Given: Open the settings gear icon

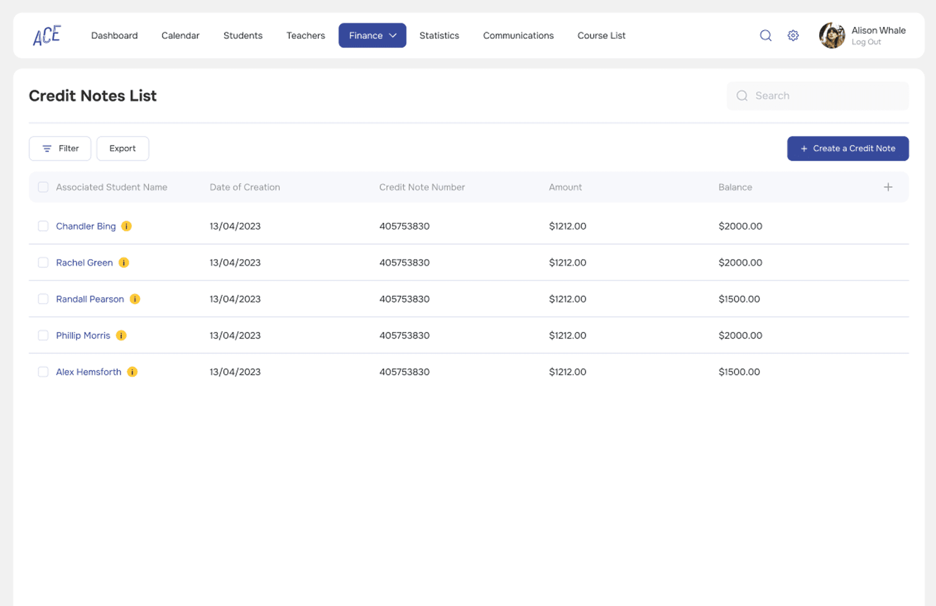Looking at the screenshot, I should [793, 35].
